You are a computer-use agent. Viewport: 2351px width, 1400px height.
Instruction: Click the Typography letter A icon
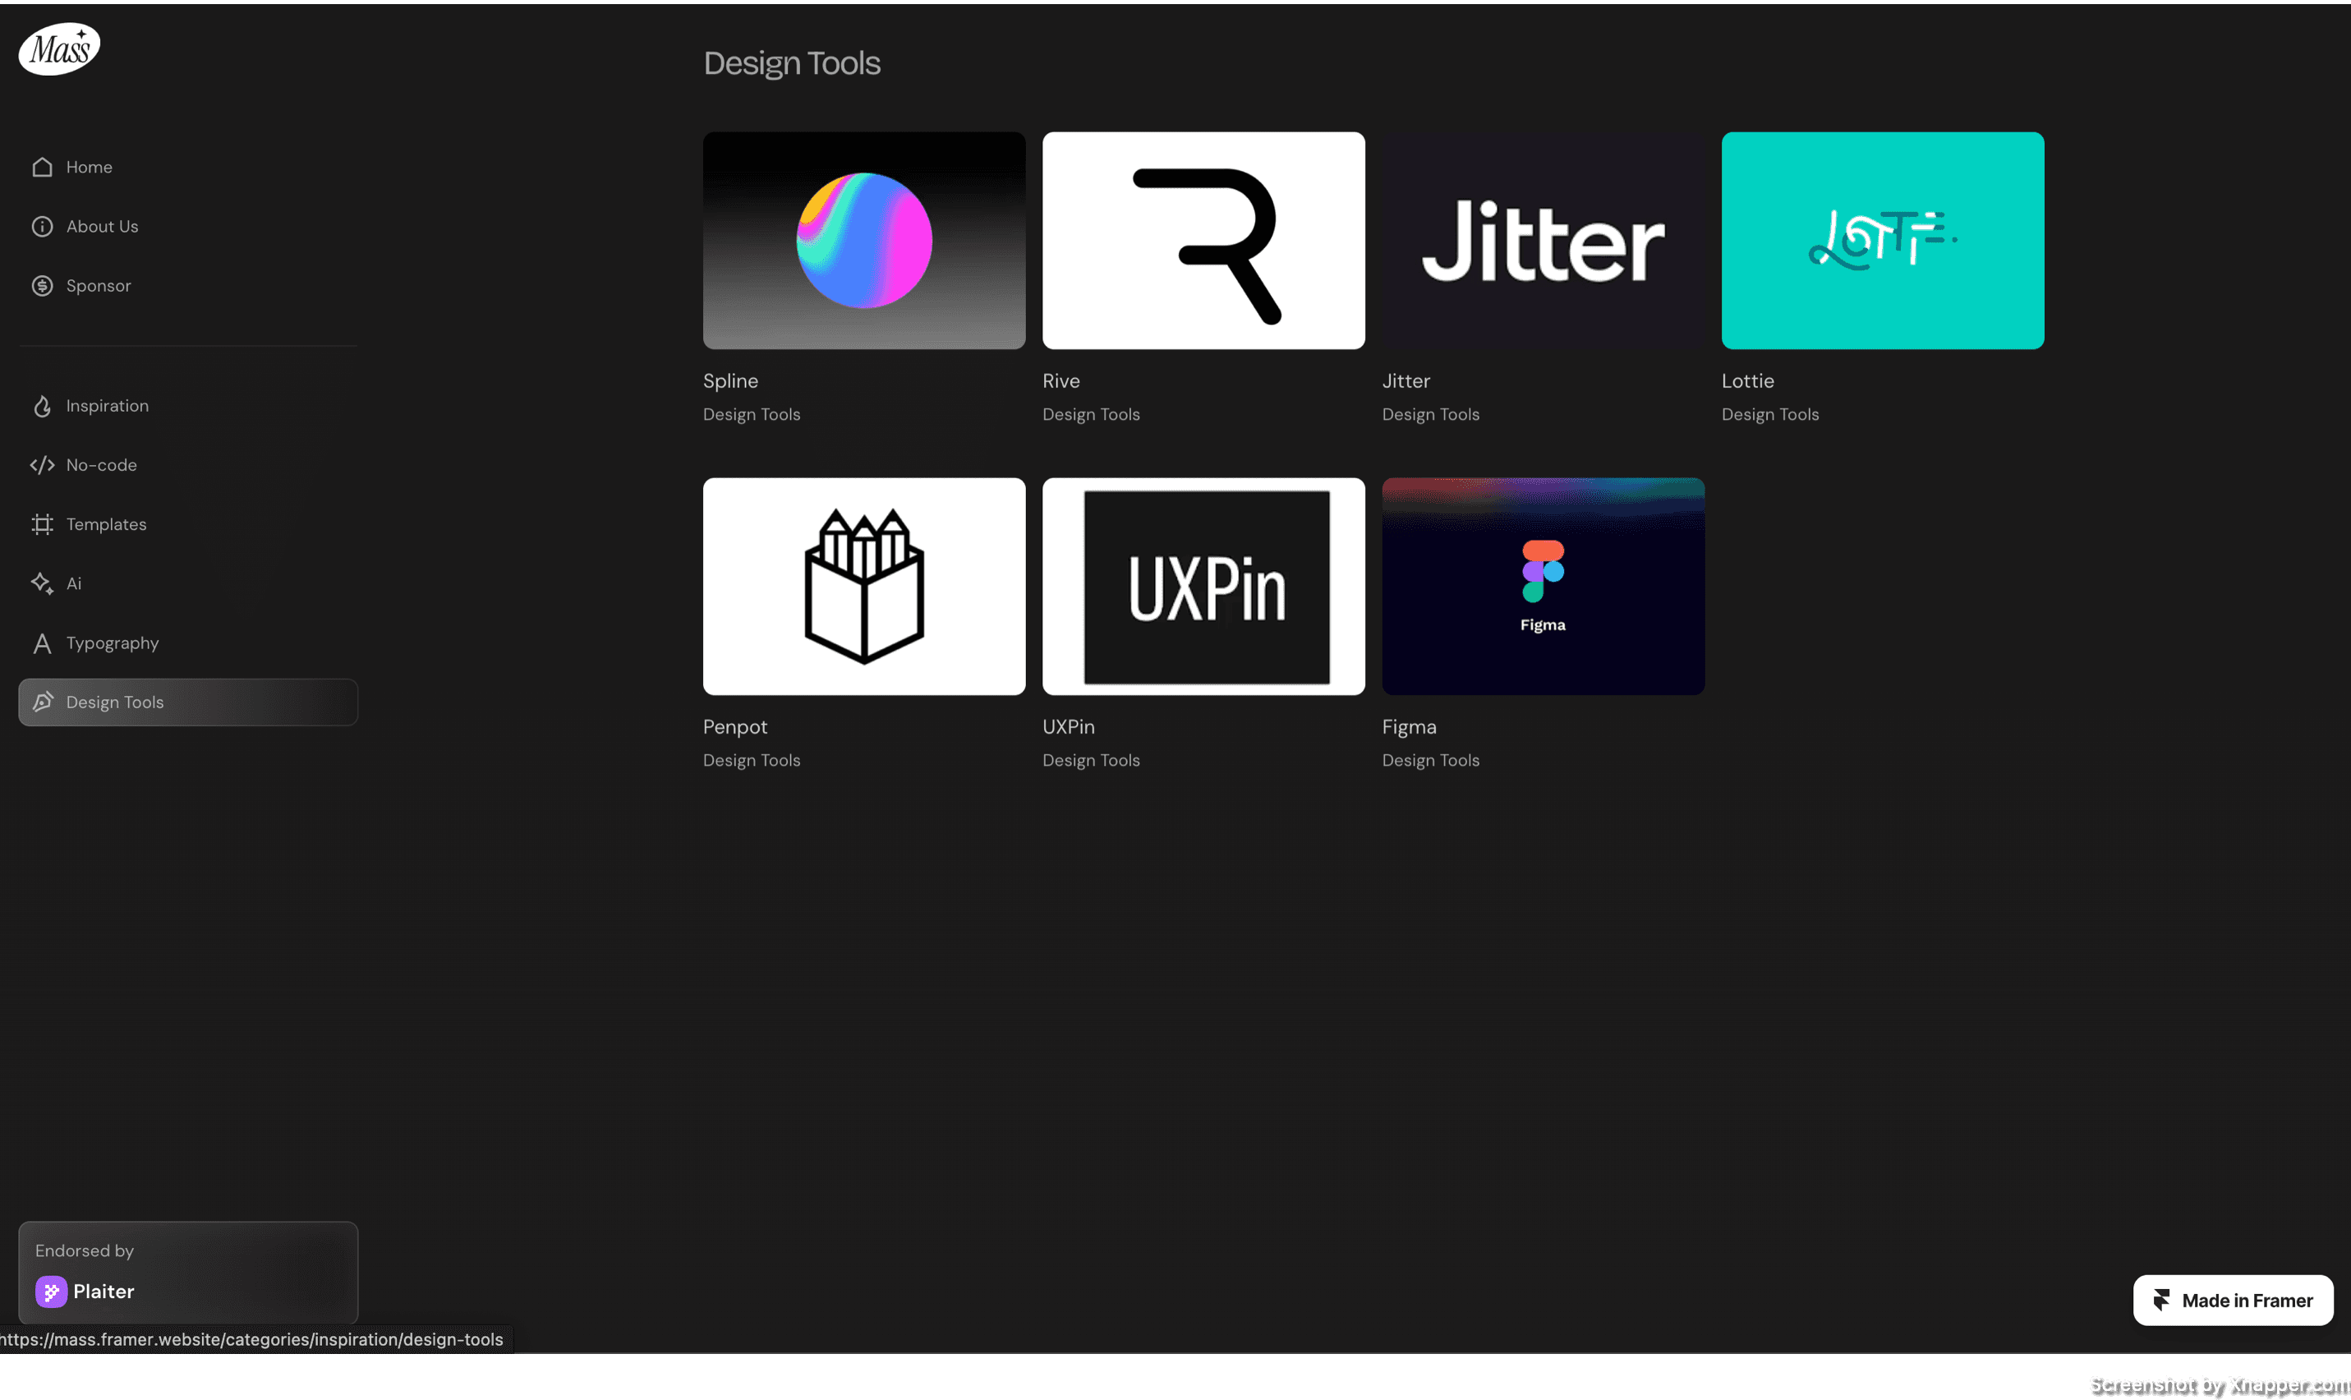[42, 643]
